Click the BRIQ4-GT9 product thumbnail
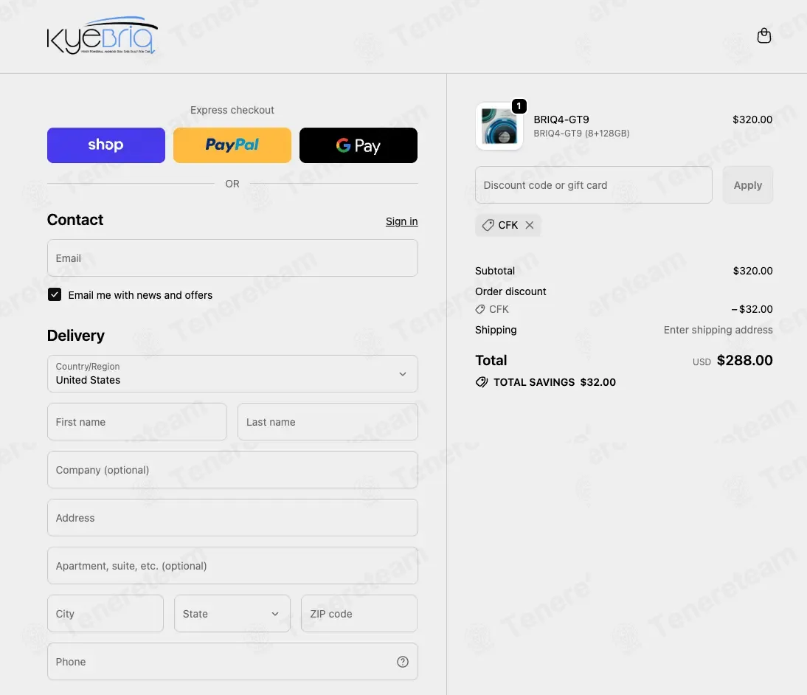The height and width of the screenshot is (695, 807). point(499,126)
